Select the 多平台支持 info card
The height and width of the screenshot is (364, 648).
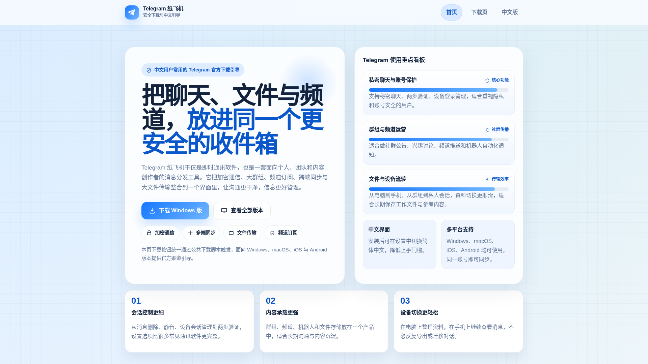478,245
